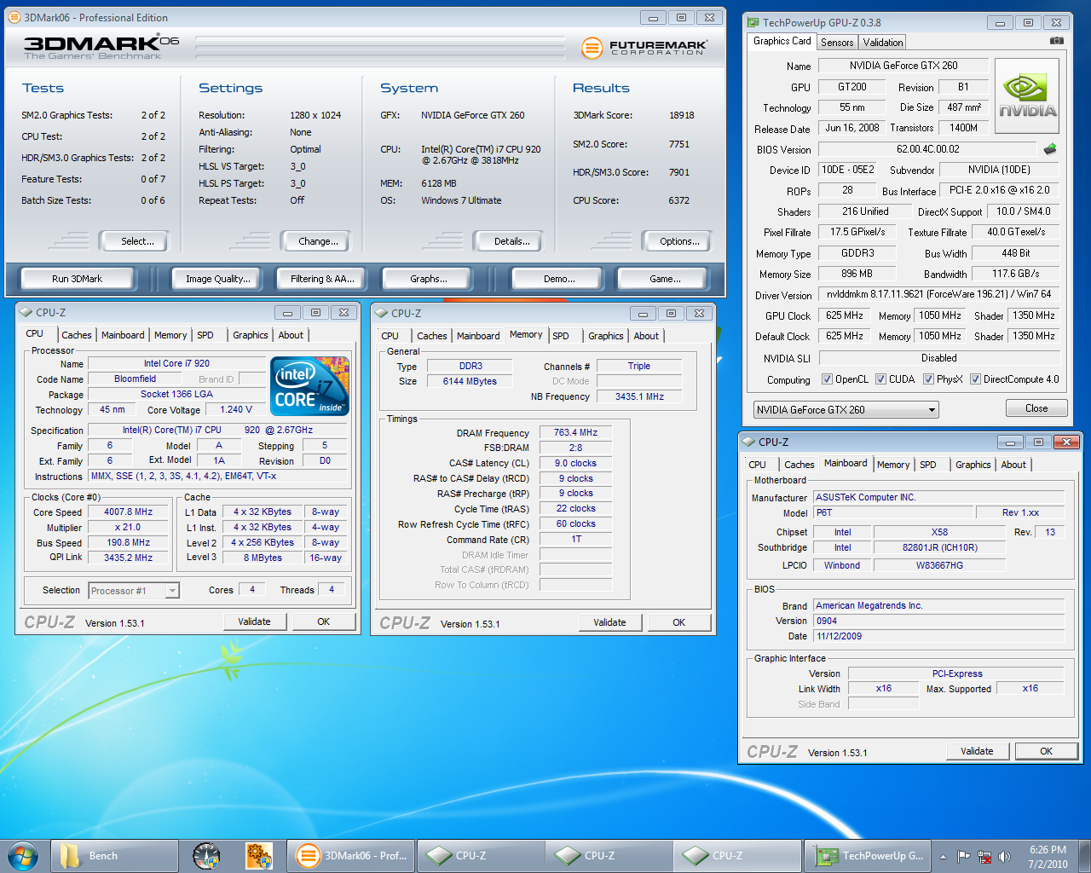Click the BIOS save chip icon

(x=1050, y=149)
